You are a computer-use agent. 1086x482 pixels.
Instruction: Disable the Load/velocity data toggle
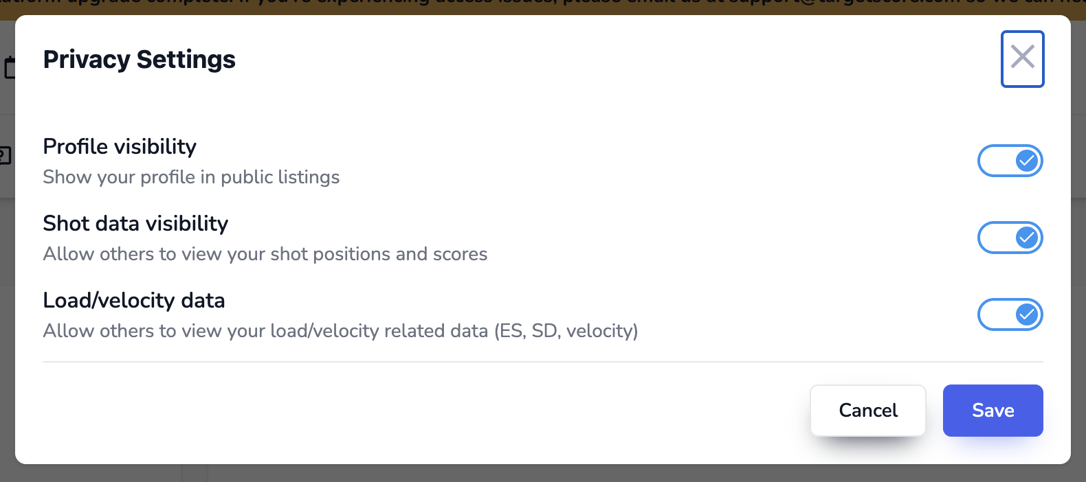pyautogui.click(x=1010, y=314)
